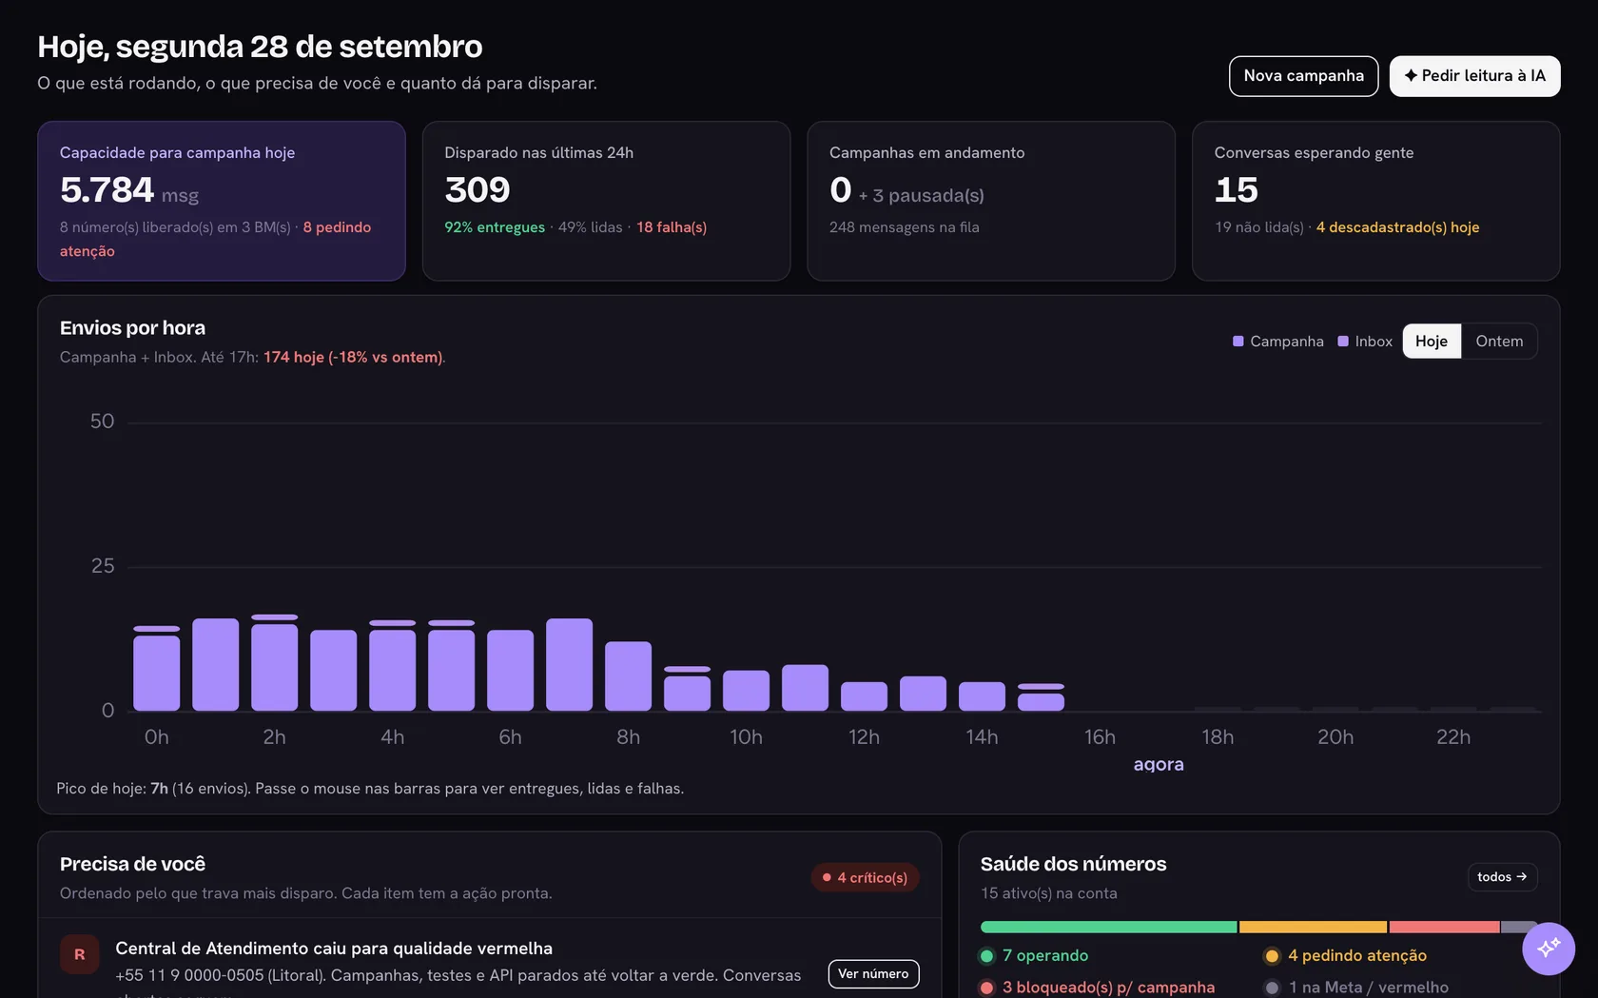This screenshot has width=1598, height=998.
Task: Click the green segment of the health bar
Action: coord(1108,927)
